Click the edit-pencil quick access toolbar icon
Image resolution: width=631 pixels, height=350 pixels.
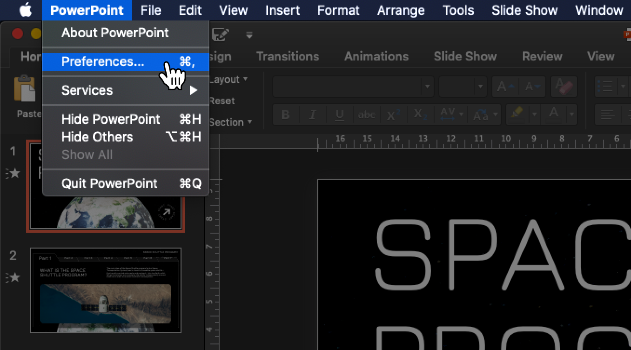(x=221, y=34)
